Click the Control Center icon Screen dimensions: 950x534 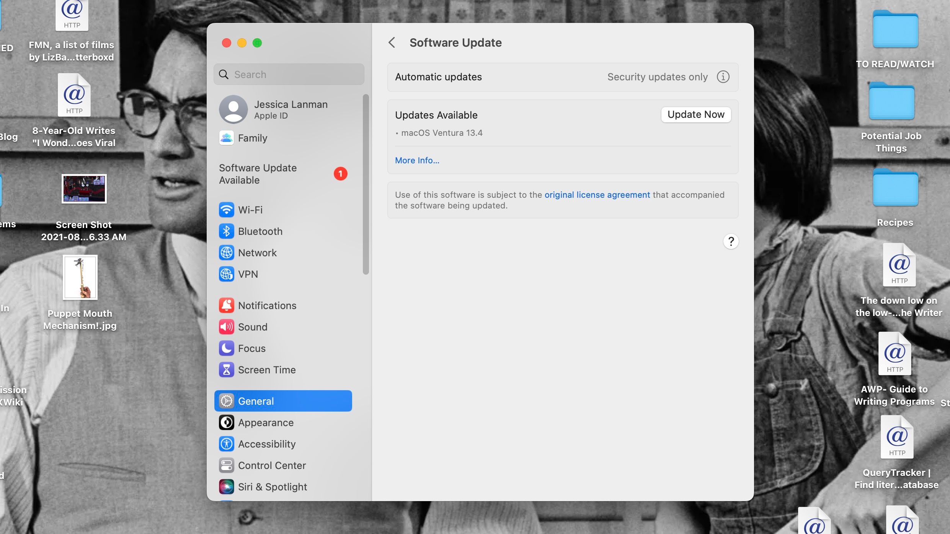(226, 465)
